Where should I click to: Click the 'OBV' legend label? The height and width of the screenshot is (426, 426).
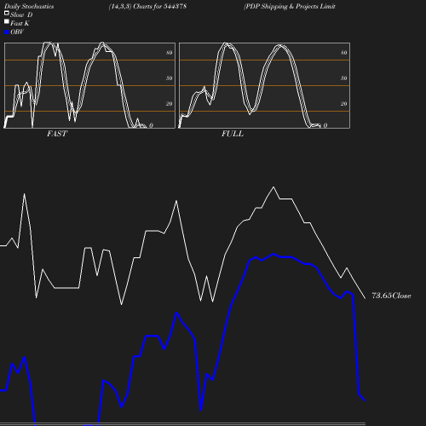tap(17, 32)
